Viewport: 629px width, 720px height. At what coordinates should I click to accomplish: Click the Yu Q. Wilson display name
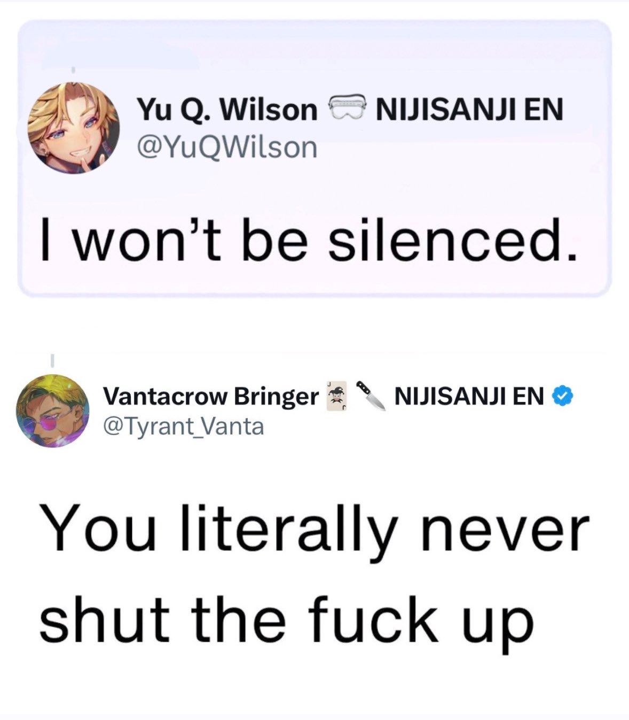(227, 110)
